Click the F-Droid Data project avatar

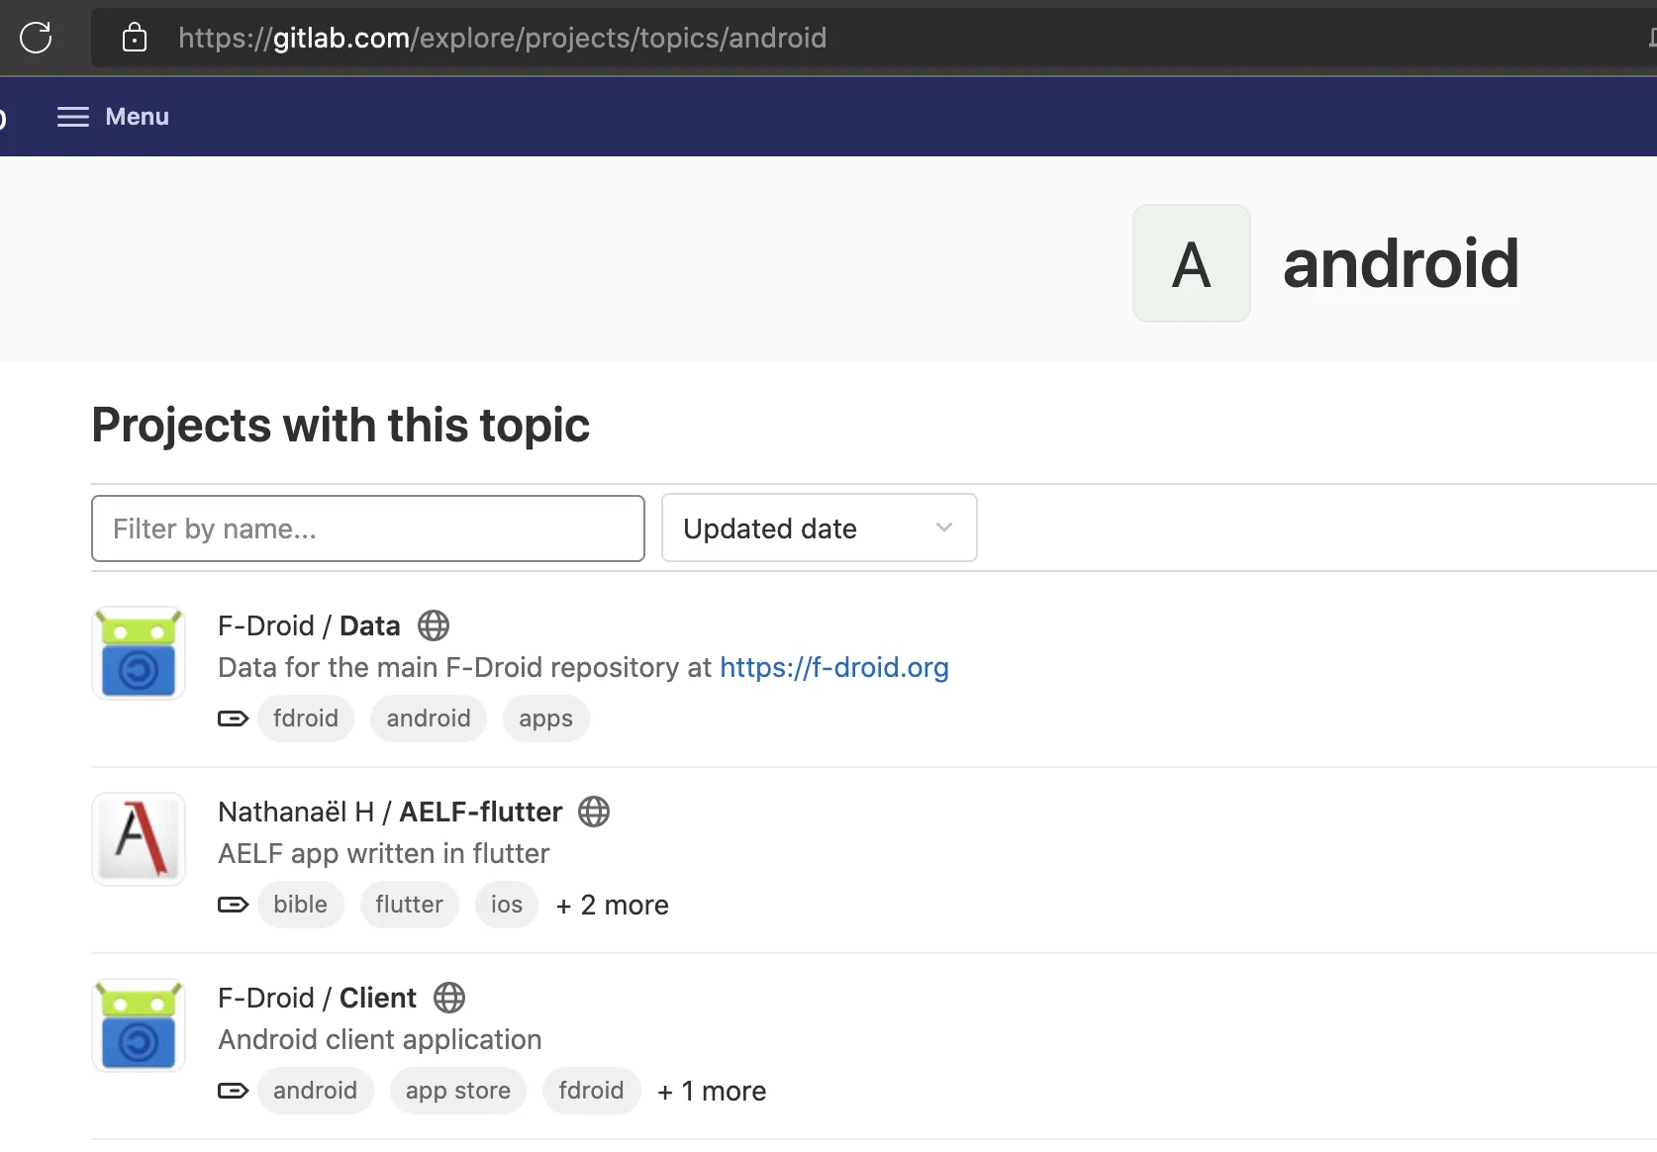point(139,653)
